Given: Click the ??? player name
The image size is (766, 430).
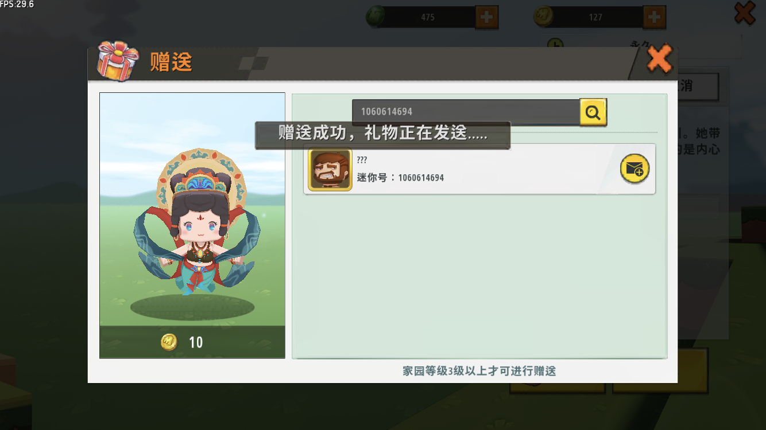Looking at the screenshot, I should pyautogui.click(x=362, y=160).
